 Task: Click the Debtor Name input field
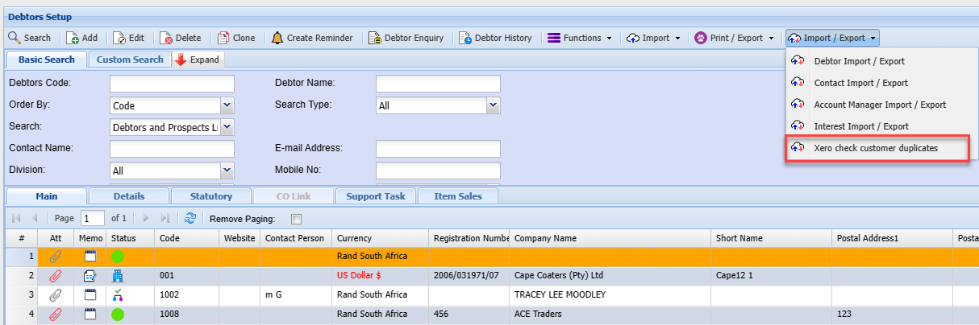438,84
